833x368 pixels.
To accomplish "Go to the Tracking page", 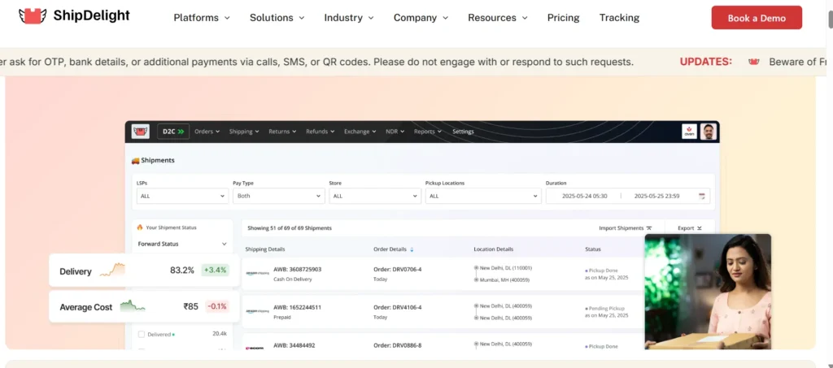I will (619, 18).
